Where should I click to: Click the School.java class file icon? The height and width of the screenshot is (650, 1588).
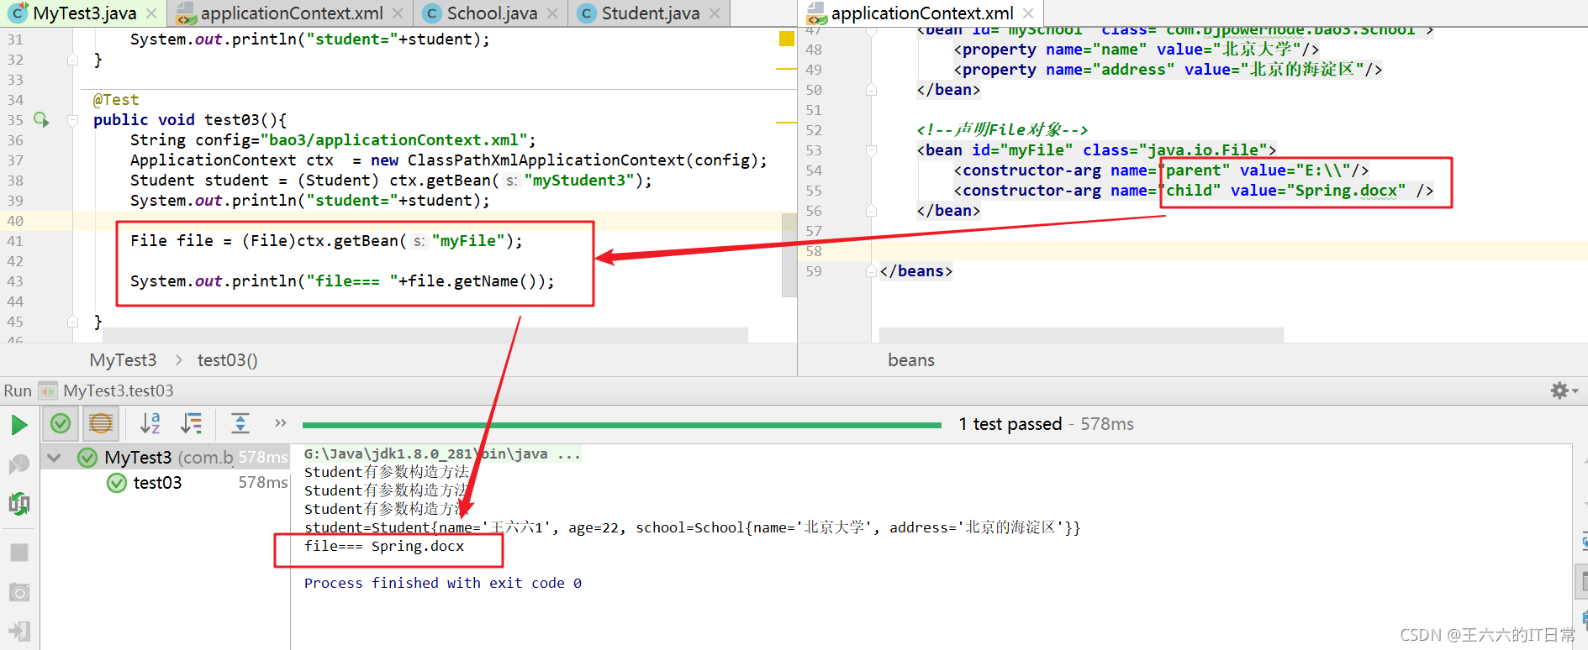pyautogui.click(x=431, y=13)
